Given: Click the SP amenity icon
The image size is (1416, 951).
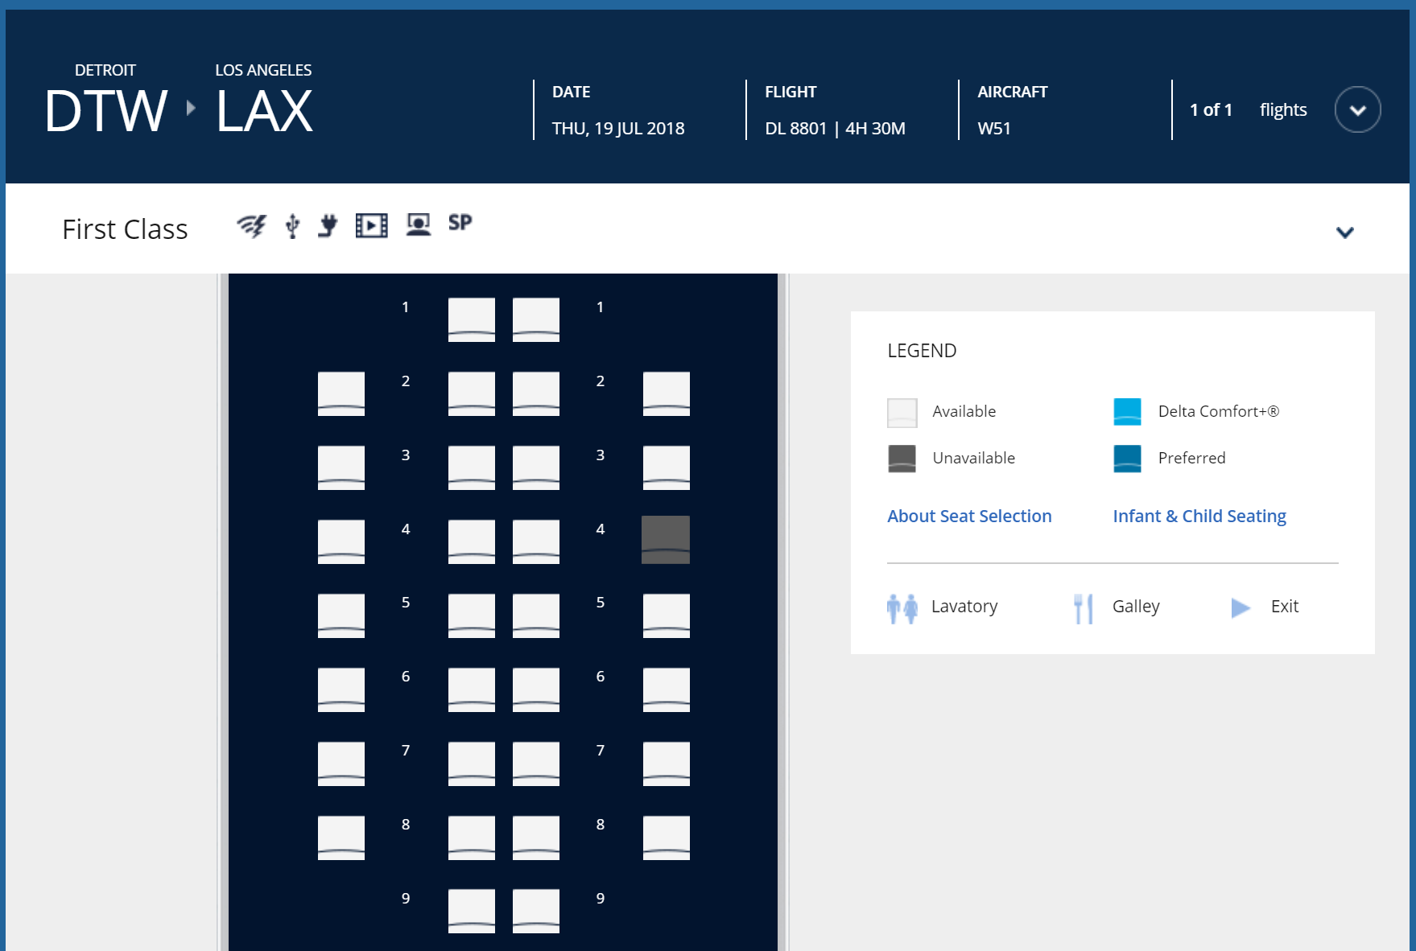Looking at the screenshot, I should tap(460, 223).
